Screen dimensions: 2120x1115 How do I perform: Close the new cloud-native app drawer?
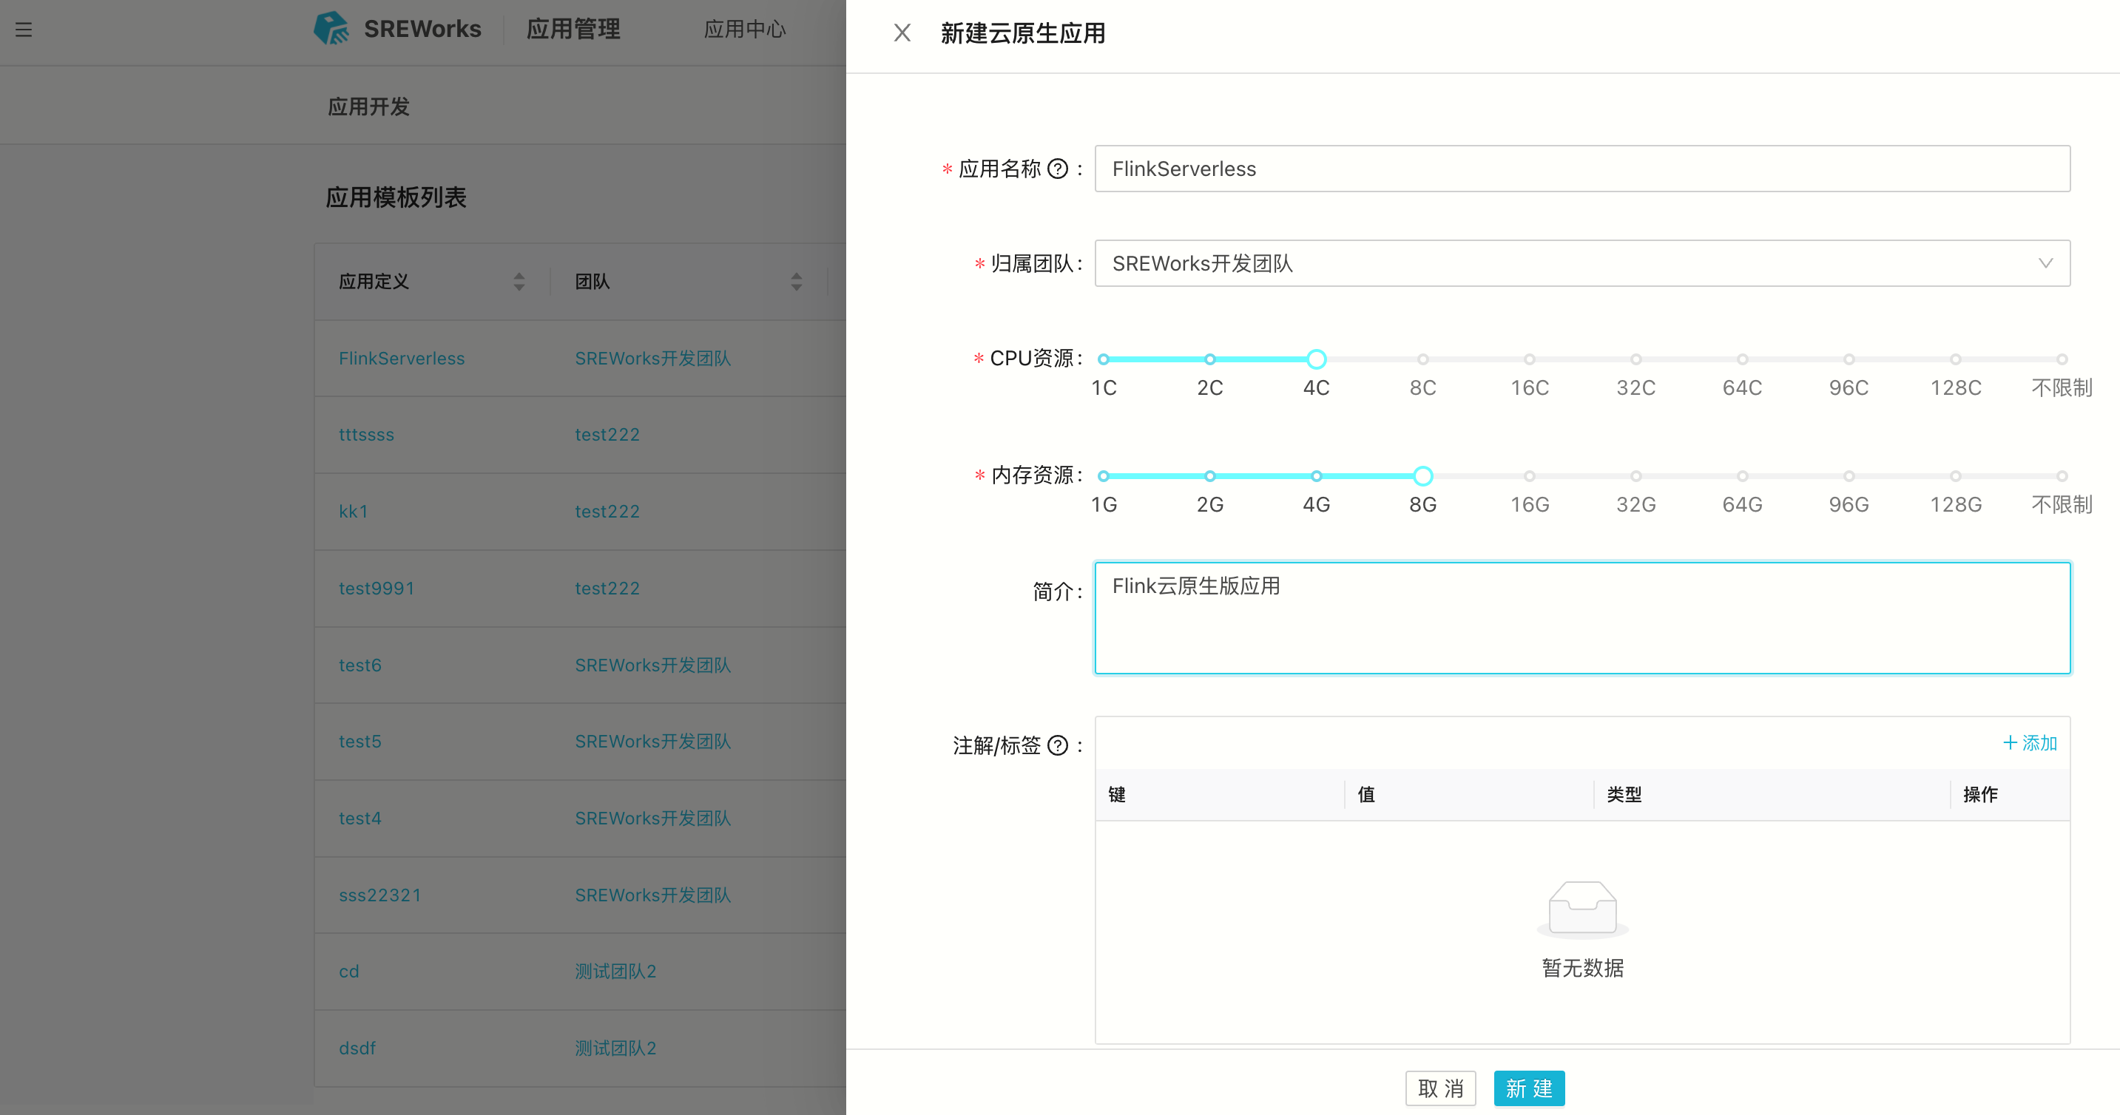point(902,33)
